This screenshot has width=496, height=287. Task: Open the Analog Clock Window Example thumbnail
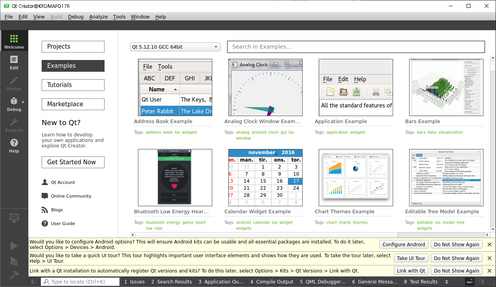coord(266,87)
